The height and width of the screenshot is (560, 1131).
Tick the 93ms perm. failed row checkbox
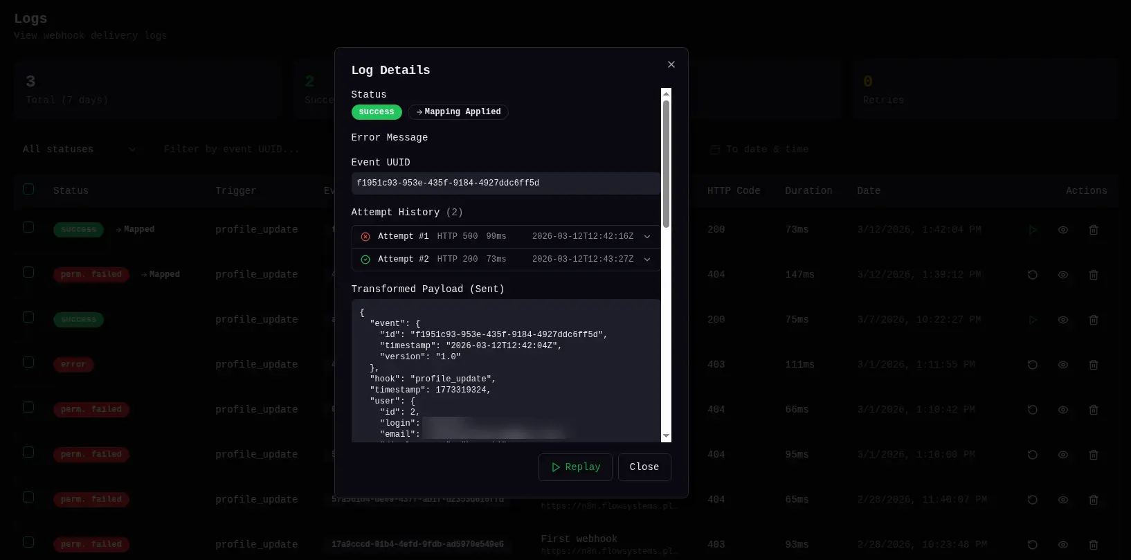[x=28, y=542]
